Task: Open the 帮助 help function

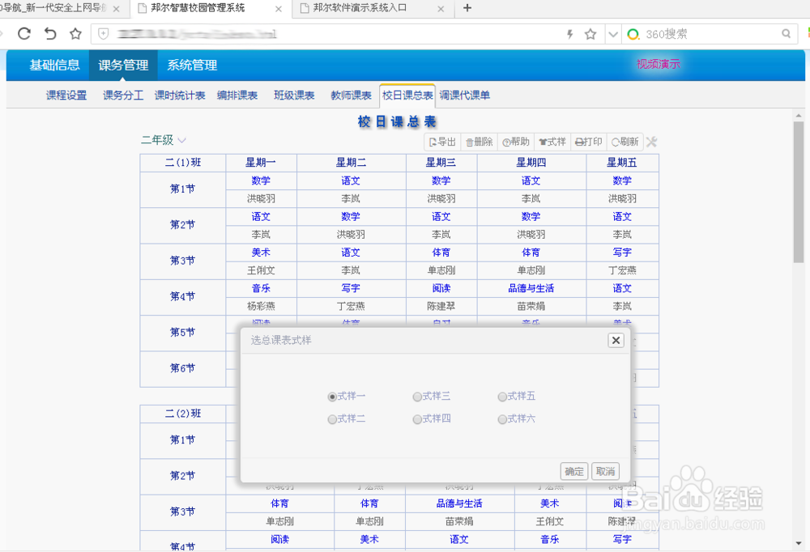Action: tap(516, 141)
